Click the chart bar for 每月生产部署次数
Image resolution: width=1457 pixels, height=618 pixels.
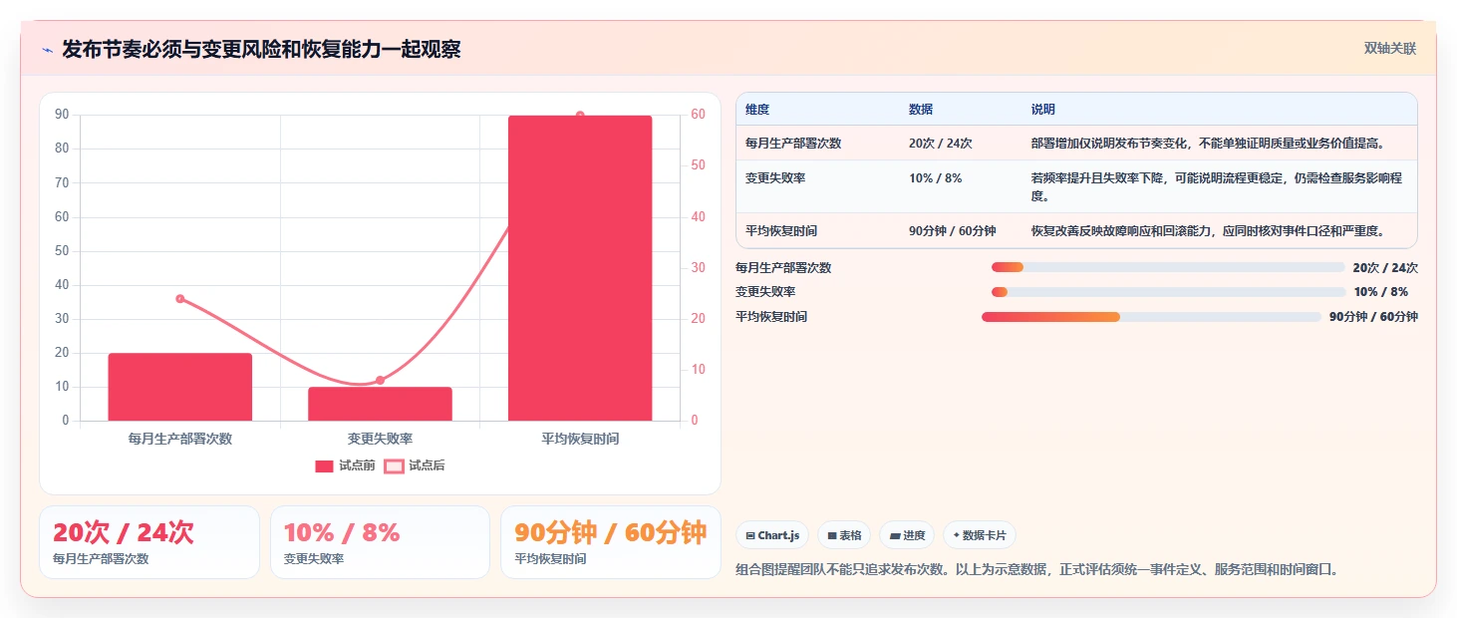(180, 387)
